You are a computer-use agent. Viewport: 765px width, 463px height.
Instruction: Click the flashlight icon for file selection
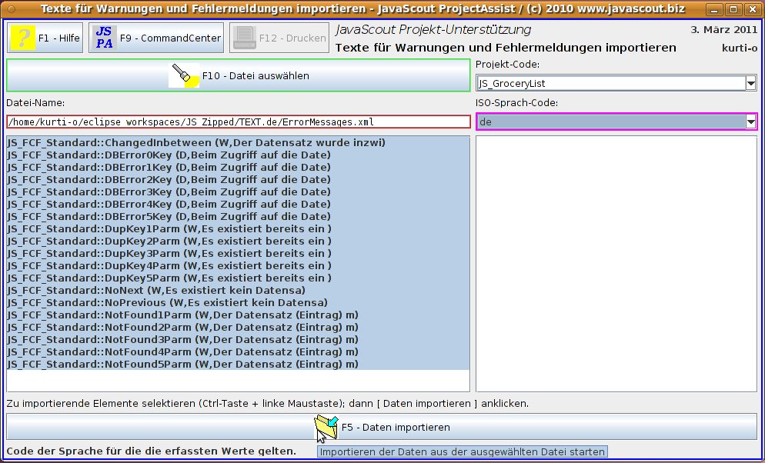[184, 75]
